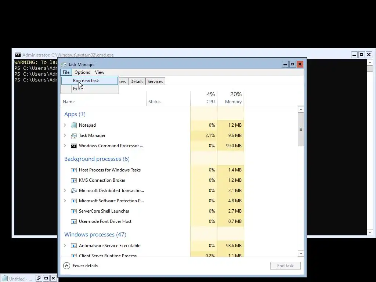This screenshot has width=376, height=282.
Task: Switch to the Details tab
Action: click(x=137, y=81)
